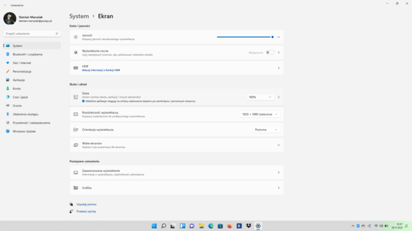Open Konta settings

click(32, 88)
